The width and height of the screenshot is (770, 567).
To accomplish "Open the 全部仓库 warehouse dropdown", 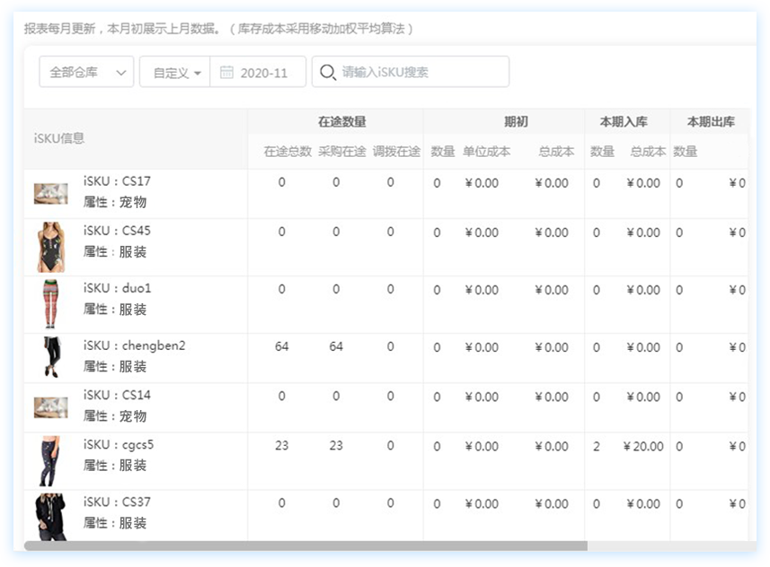I will click(x=86, y=73).
